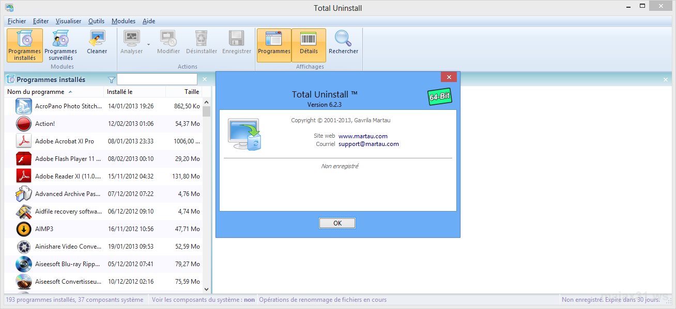The image size is (676, 309).
Task: Click the list scrollbar up arrow
Action: [x=207, y=102]
